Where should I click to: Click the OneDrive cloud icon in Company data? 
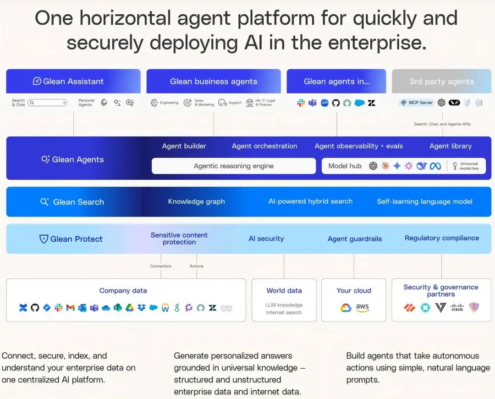[x=106, y=308]
